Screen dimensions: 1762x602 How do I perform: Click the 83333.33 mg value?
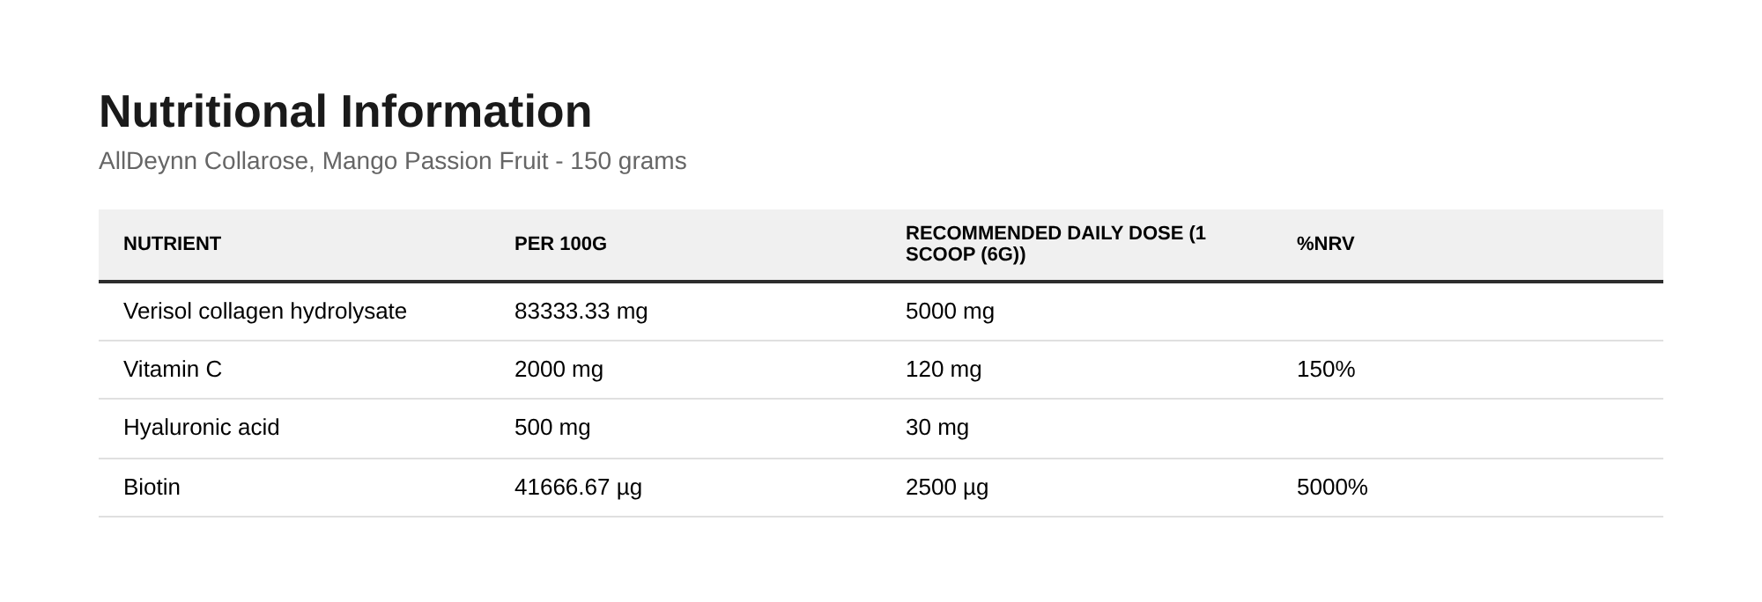tap(581, 312)
